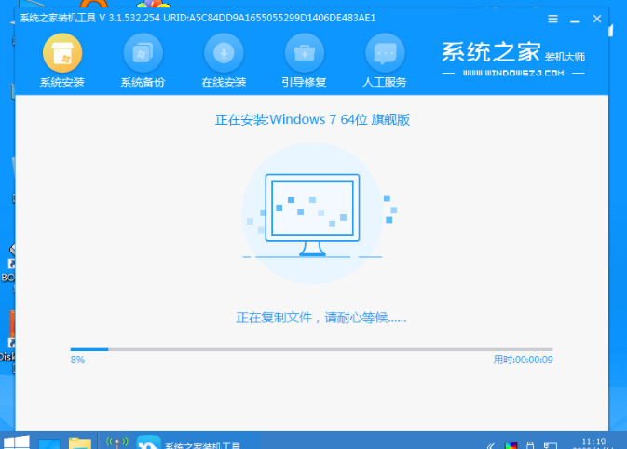Click the green wireless signal taskbar icon
The width and height of the screenshot is (627, 449).
[116, 441]
